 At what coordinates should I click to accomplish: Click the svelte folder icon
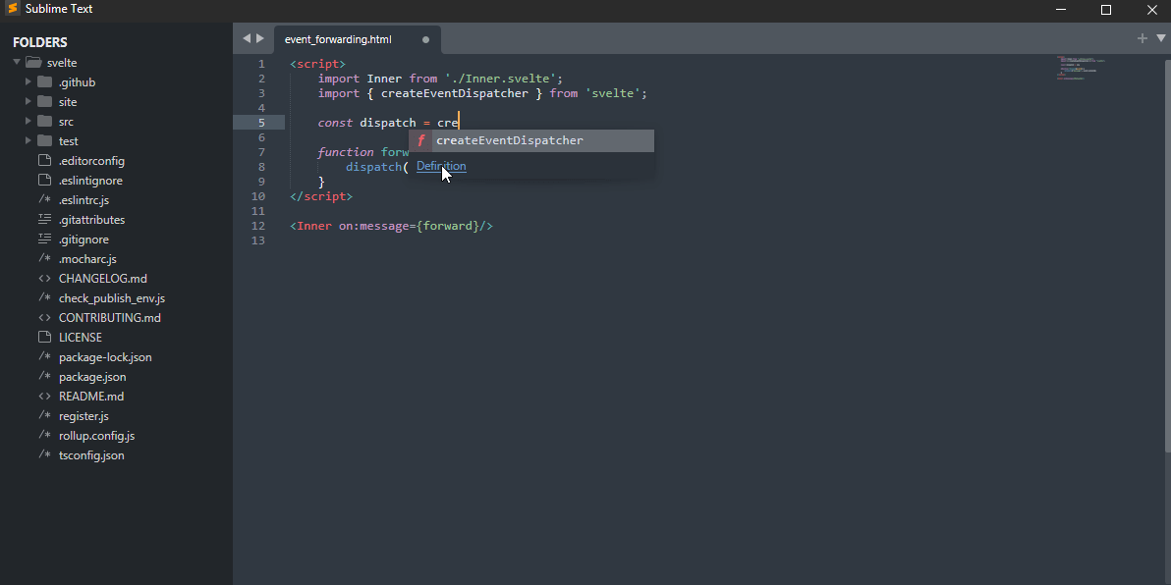click(32, 63)
